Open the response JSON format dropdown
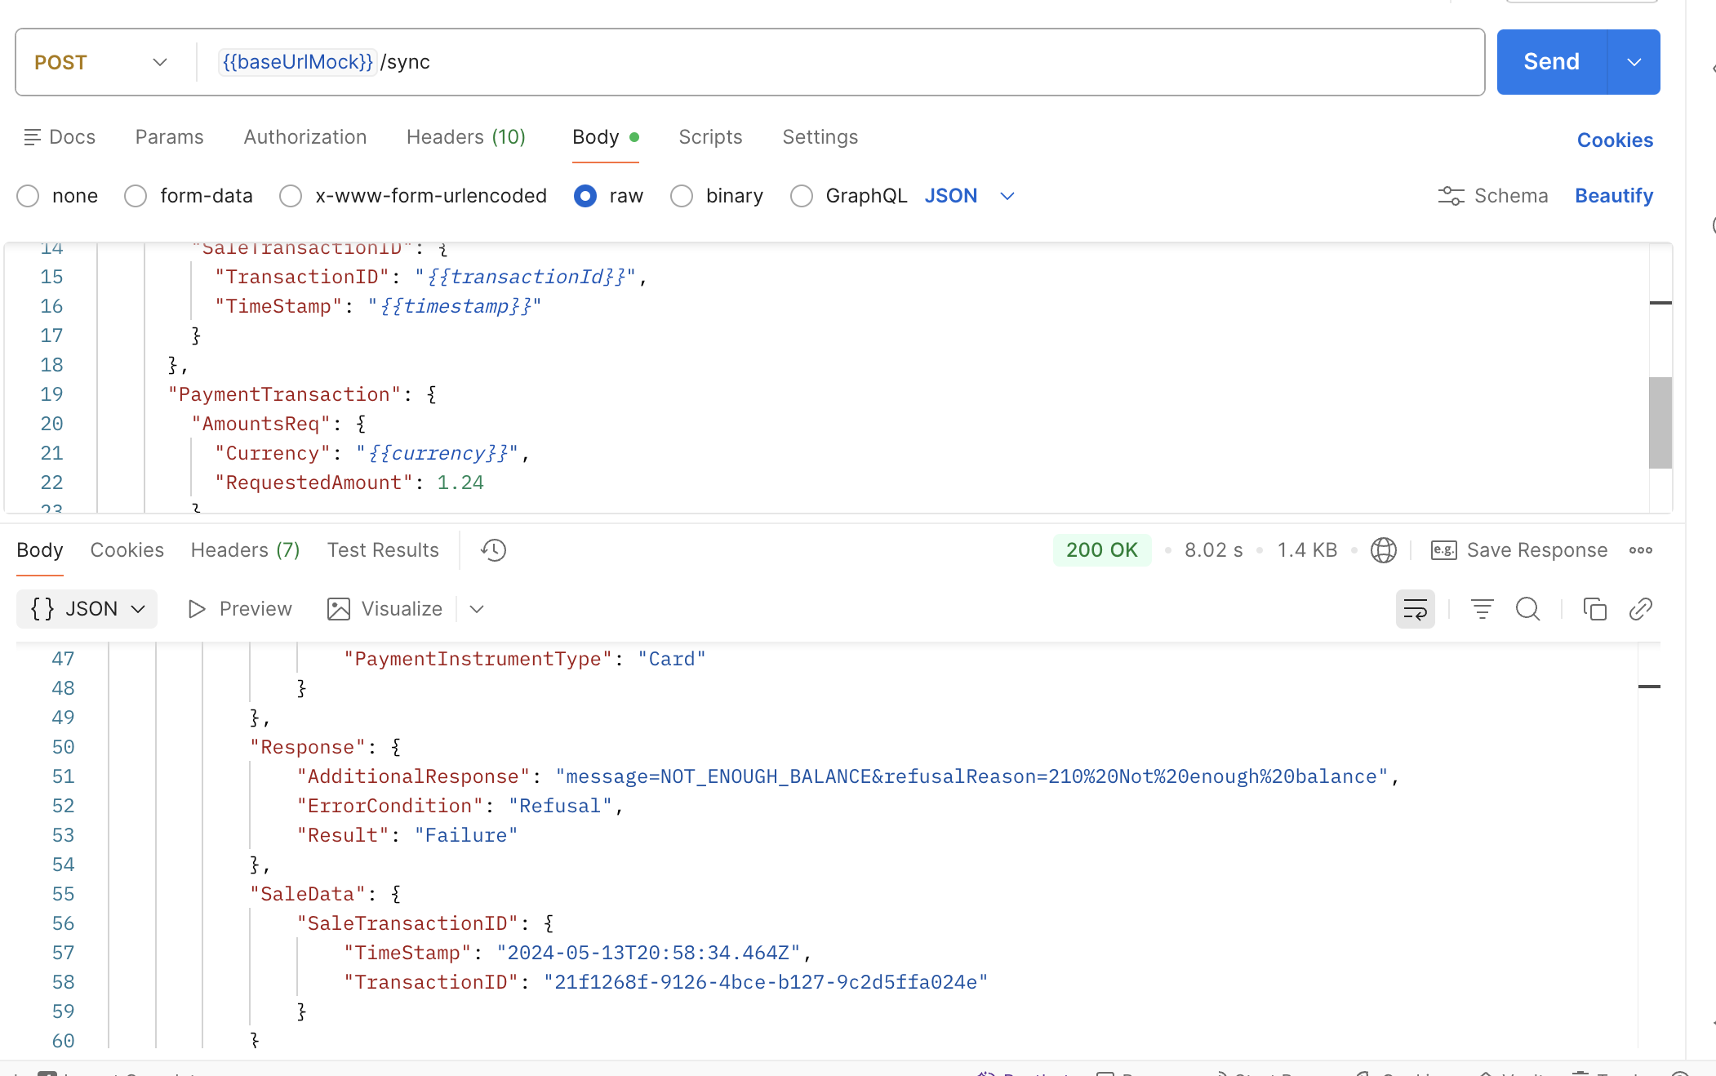The image size is (1716, 1076). click(87, 609)
